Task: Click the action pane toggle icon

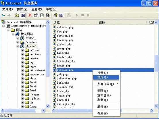Action: 61,15
